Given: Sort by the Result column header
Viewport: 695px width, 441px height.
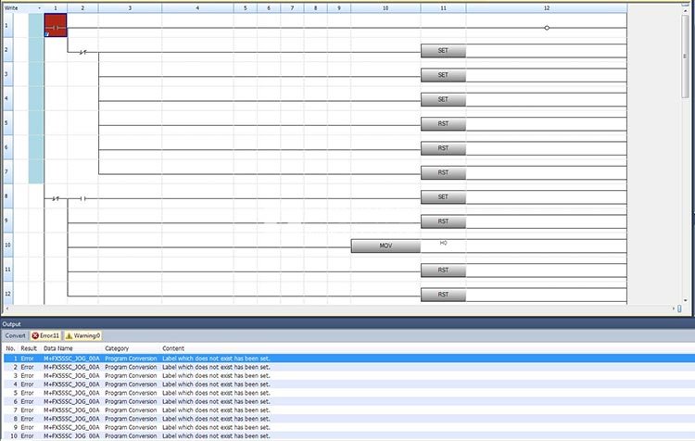Looking at the screenshot, I should pos(29,348).
